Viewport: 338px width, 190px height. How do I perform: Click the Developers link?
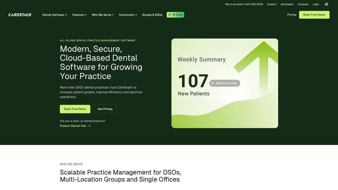click(x=287, y=4)
